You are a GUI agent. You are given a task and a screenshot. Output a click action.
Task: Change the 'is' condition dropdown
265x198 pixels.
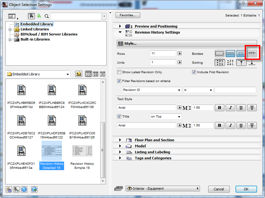[198, 90]
